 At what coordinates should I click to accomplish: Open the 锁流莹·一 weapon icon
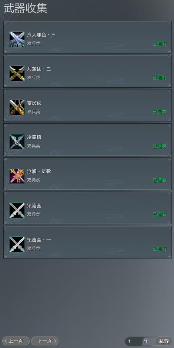pyautogui.click(x=17, y=244)
